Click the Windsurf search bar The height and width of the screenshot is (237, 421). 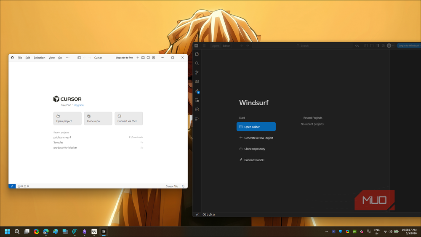click(302, 45)
